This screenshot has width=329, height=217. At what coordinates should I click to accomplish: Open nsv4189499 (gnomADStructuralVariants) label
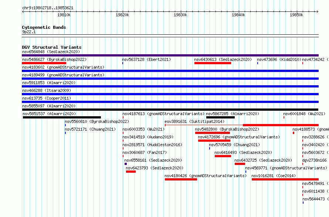point(63,75)
